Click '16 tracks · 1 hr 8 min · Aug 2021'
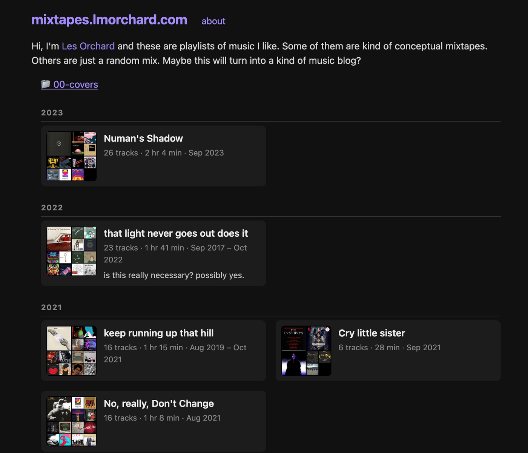The height and width of the screenshot is (453, 528). [x=162, y=418]
